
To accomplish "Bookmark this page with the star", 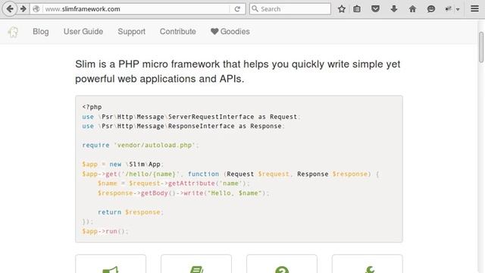I will coord(342,9).
